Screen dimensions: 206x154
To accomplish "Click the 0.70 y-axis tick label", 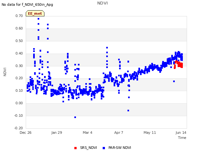I will [x=19, y=16].
